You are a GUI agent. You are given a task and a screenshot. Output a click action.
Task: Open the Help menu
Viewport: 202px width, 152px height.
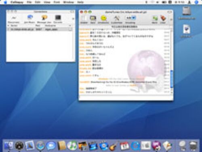point(80,2)
